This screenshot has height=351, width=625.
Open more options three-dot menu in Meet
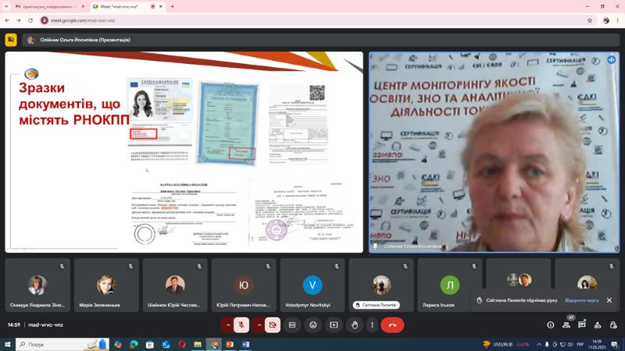[x=373, y=325]
